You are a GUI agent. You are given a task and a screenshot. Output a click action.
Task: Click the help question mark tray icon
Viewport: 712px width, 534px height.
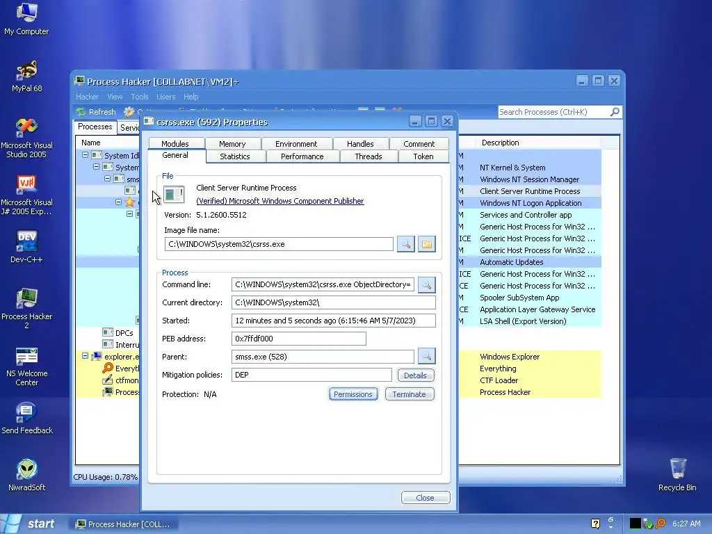pyautogui.click(x=595, y=524)
